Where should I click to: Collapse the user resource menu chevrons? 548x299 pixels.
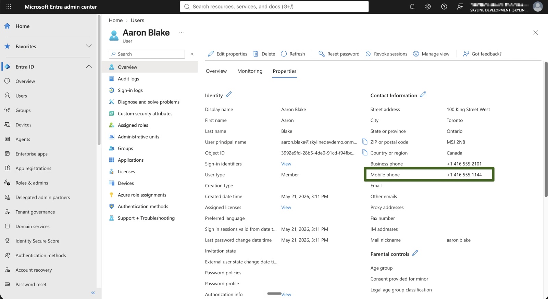192,54
